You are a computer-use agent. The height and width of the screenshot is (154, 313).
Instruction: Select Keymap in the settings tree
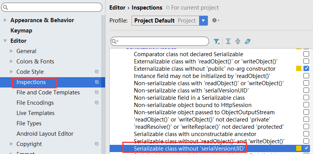click(21, 31)
